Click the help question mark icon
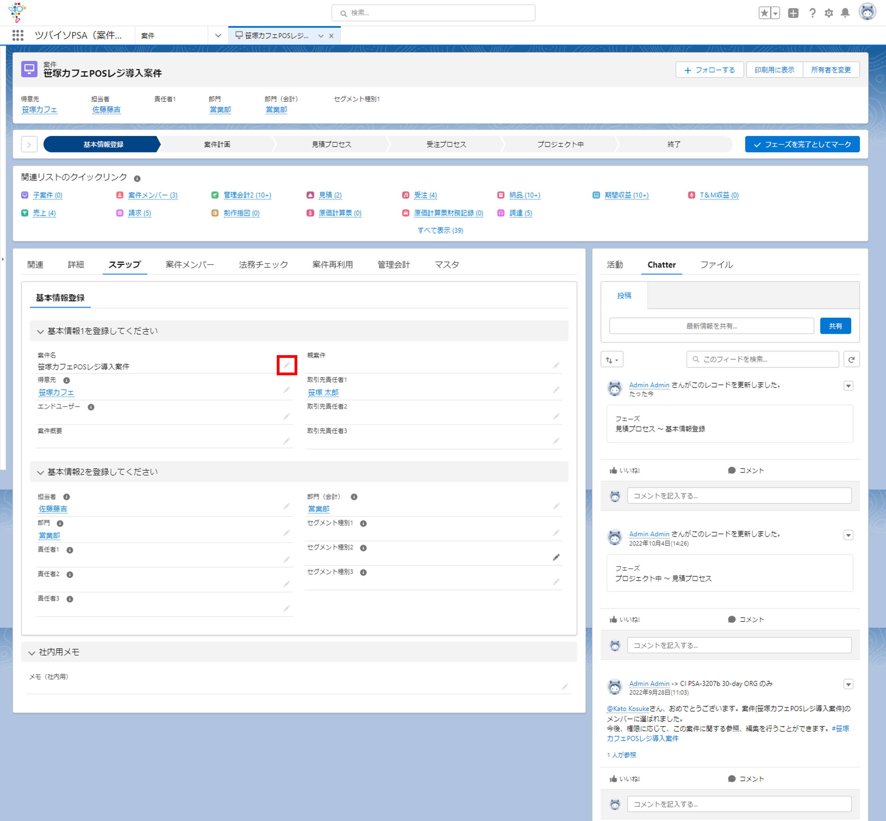 pyautogui.click(x=812, y=13)
